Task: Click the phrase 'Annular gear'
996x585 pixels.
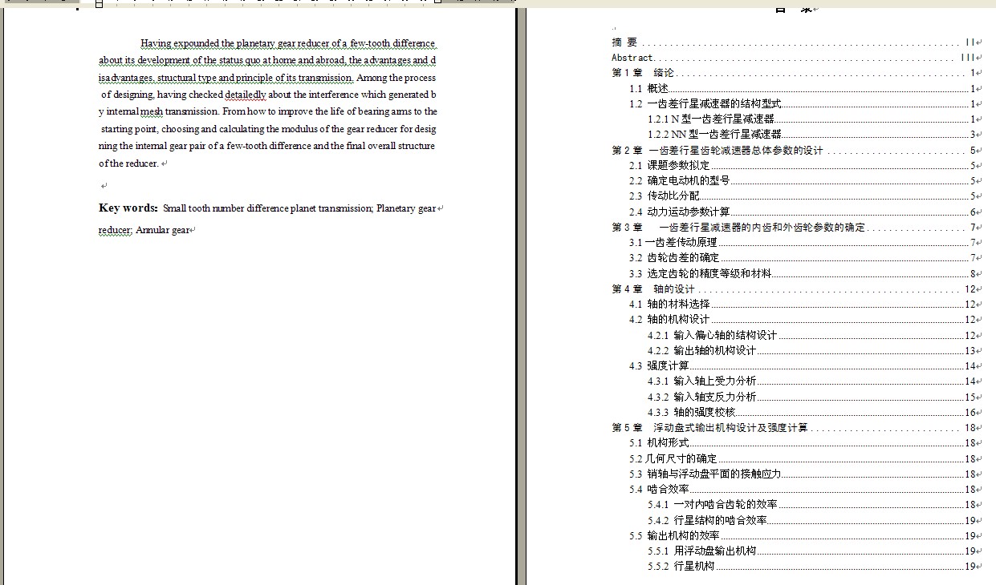Action: 163,230
